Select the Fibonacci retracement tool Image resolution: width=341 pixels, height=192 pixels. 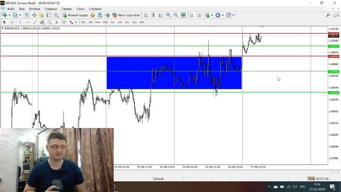50,22
